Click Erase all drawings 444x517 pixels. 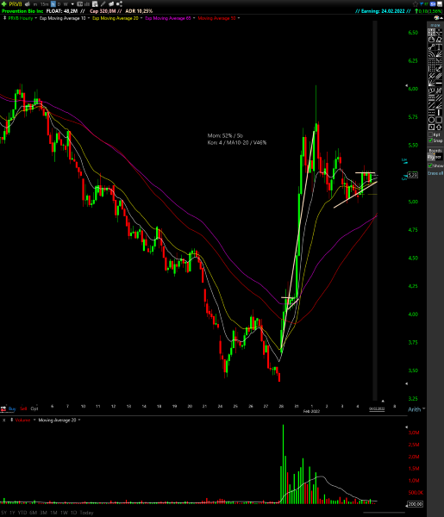coord(435,173)
